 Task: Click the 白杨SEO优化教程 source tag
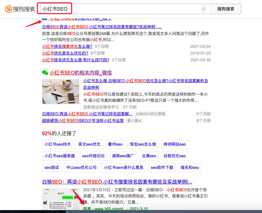[150, 114]
